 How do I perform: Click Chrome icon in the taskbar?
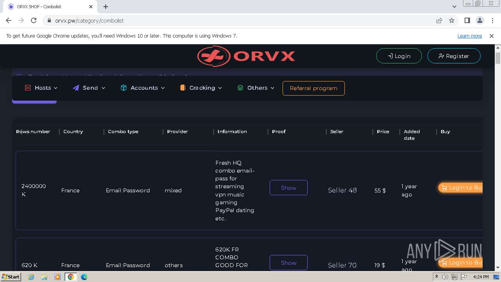[70, 277]
